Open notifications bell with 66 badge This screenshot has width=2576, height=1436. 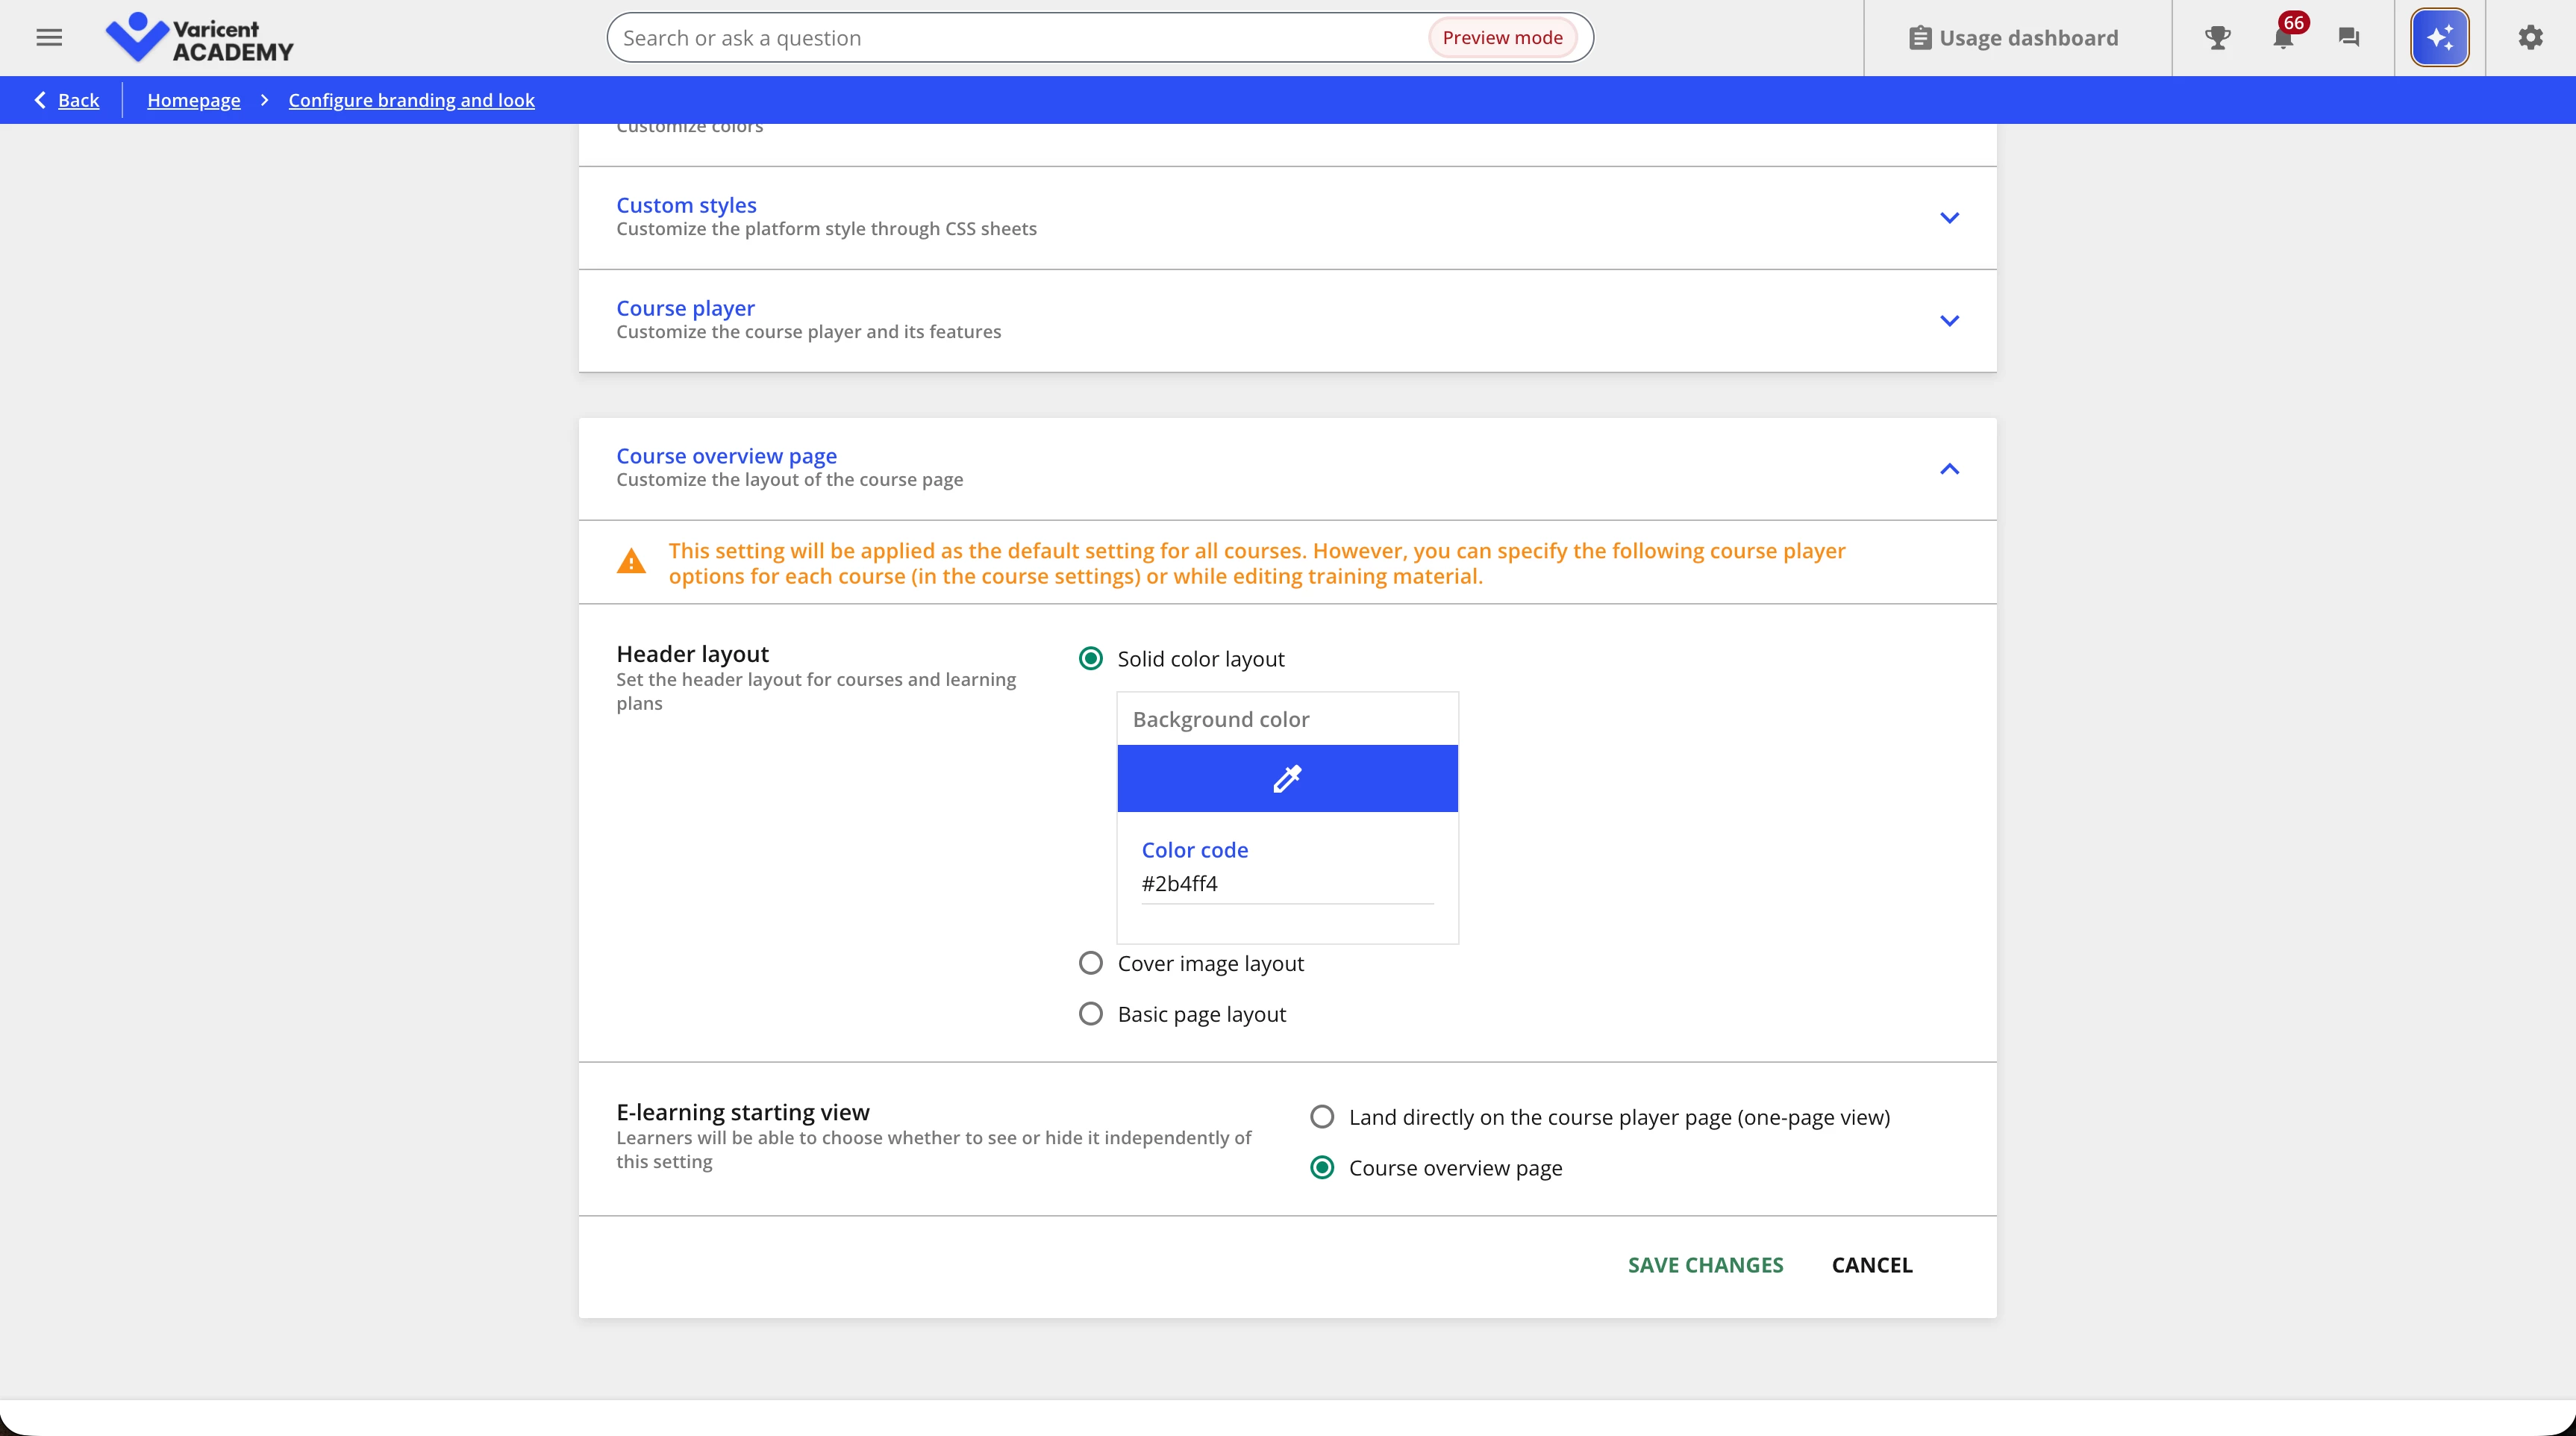point(2283,38)
